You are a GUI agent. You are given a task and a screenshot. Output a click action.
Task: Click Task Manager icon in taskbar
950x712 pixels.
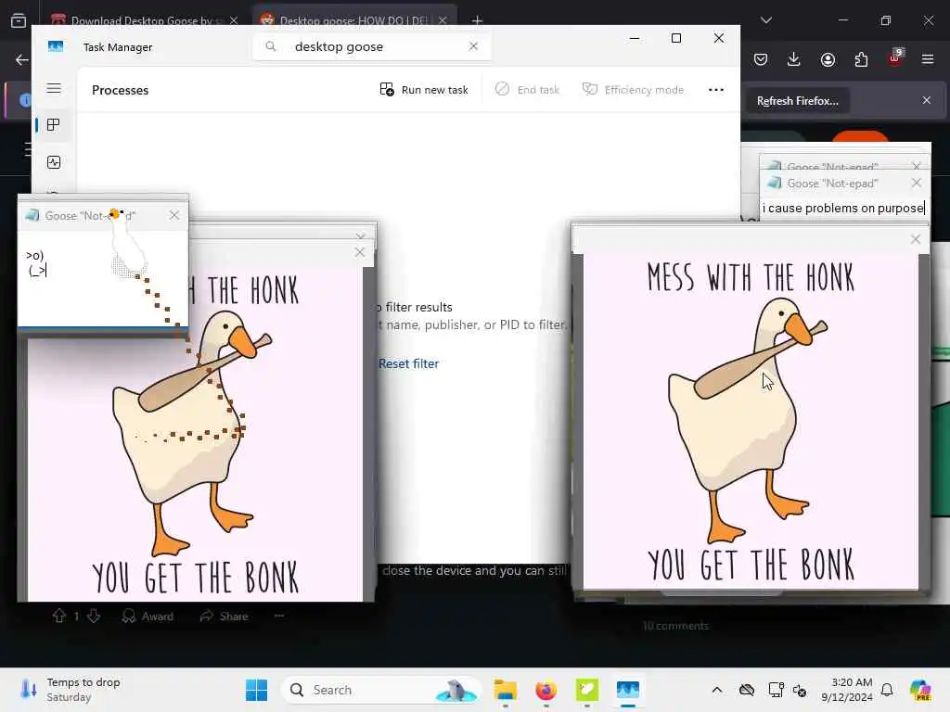(x=628, y=690)
